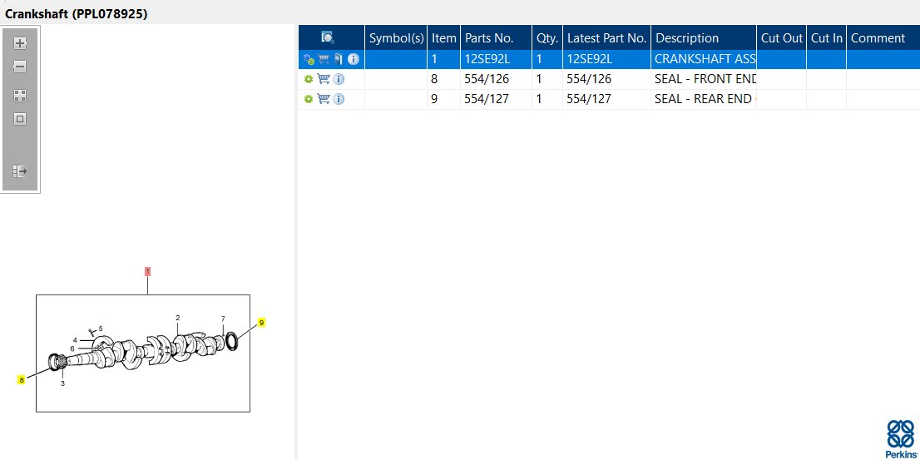Viewport: 920px width, 460px height.
Task: Click the document icon in crankshaft assembly row
Action: 338,59
